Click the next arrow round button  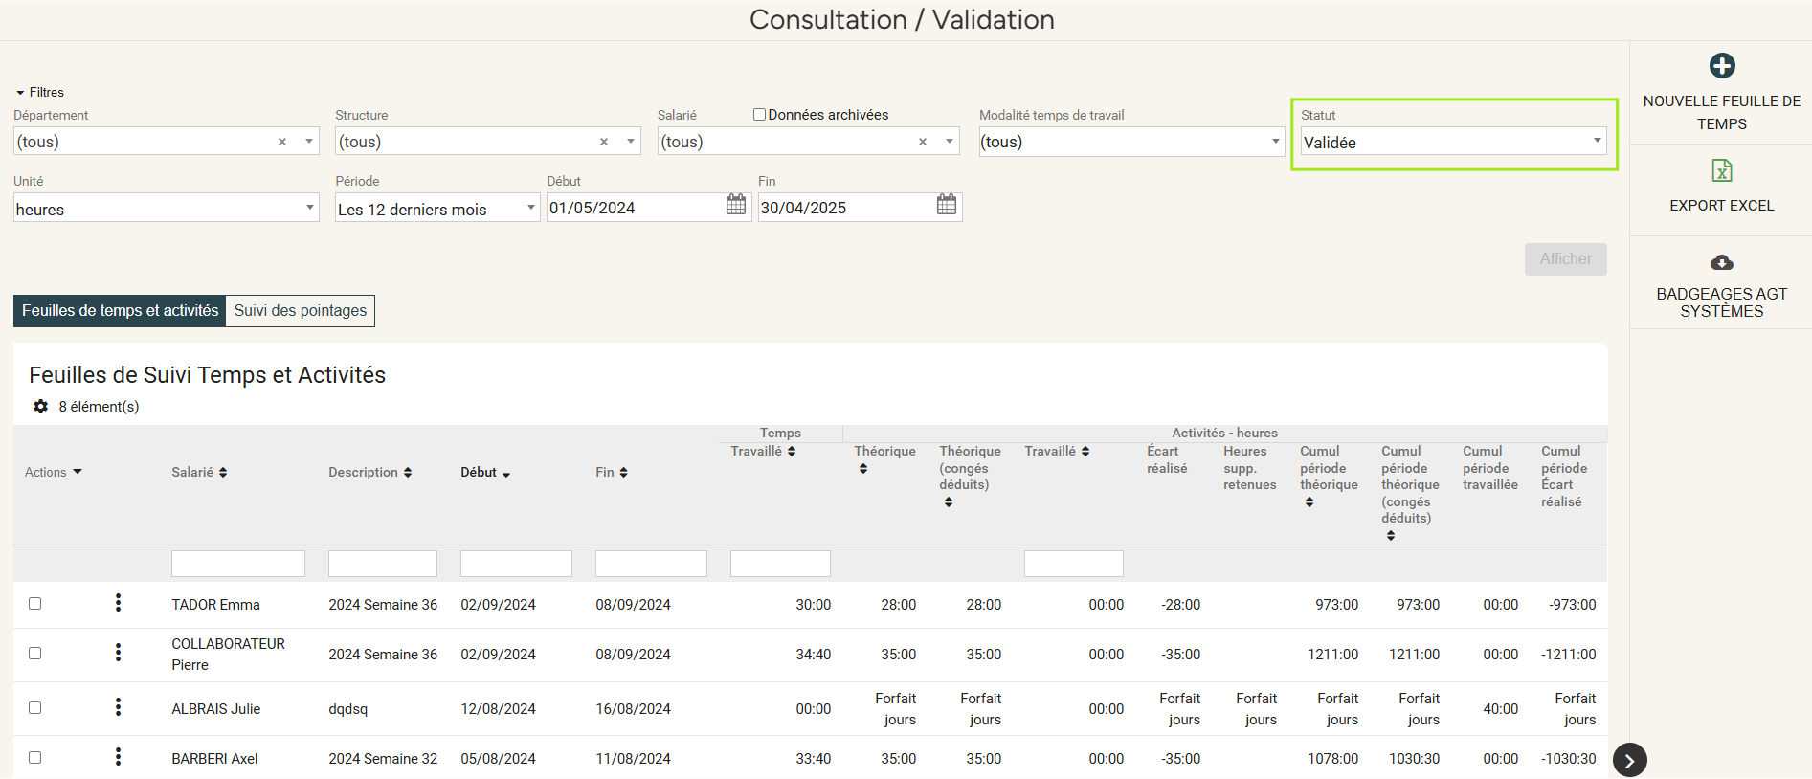click(x=1629, y=761)
